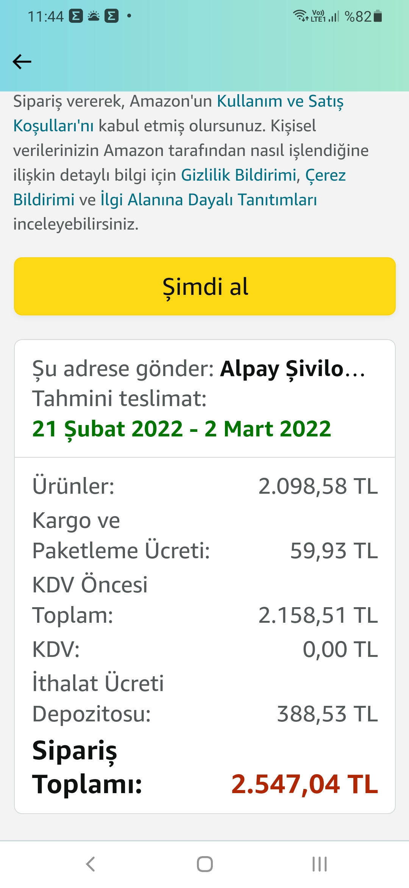
Task: Tap the back arrow in header
Action: pos(22,62)
